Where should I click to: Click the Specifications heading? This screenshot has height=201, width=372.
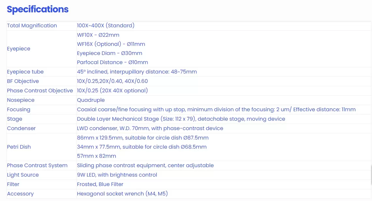tap(37, 9)
